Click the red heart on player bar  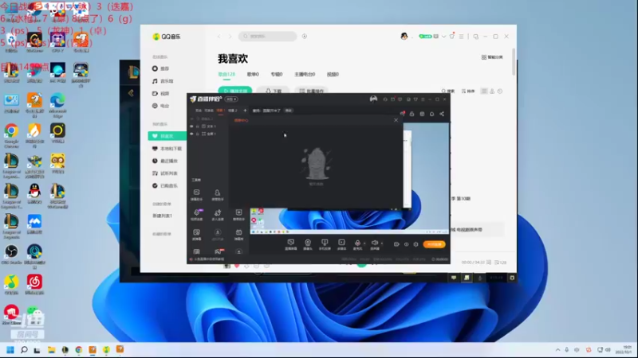coord(237,266)
